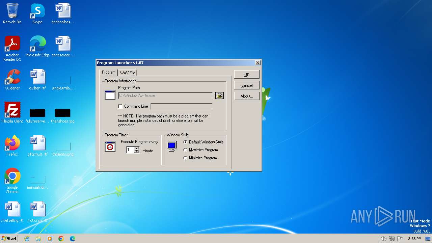Open Microsoft Edge desktop shortcut
Screen dimensions: 432x243
tap(37, 47)
